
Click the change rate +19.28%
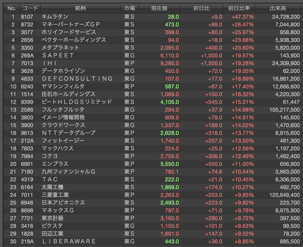coord(243,63)
